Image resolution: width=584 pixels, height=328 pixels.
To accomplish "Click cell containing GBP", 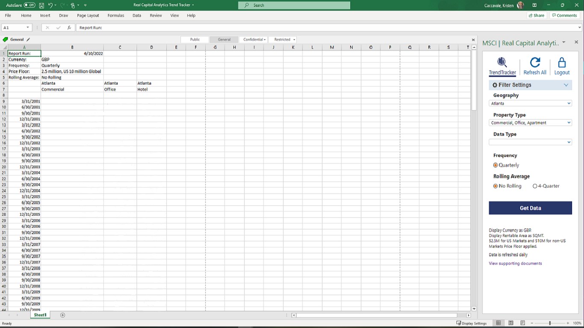I will coord(72,59).
